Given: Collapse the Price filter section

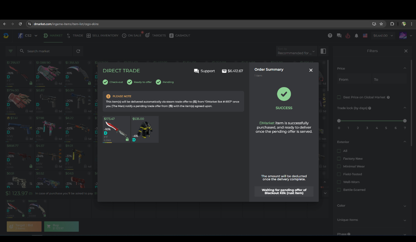Looking at the screenshot, I should pyautogui.click(x=405, y=68).
